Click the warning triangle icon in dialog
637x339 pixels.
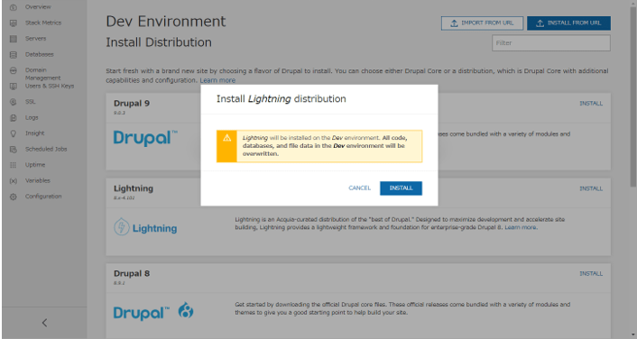click(x=226, y=138)
